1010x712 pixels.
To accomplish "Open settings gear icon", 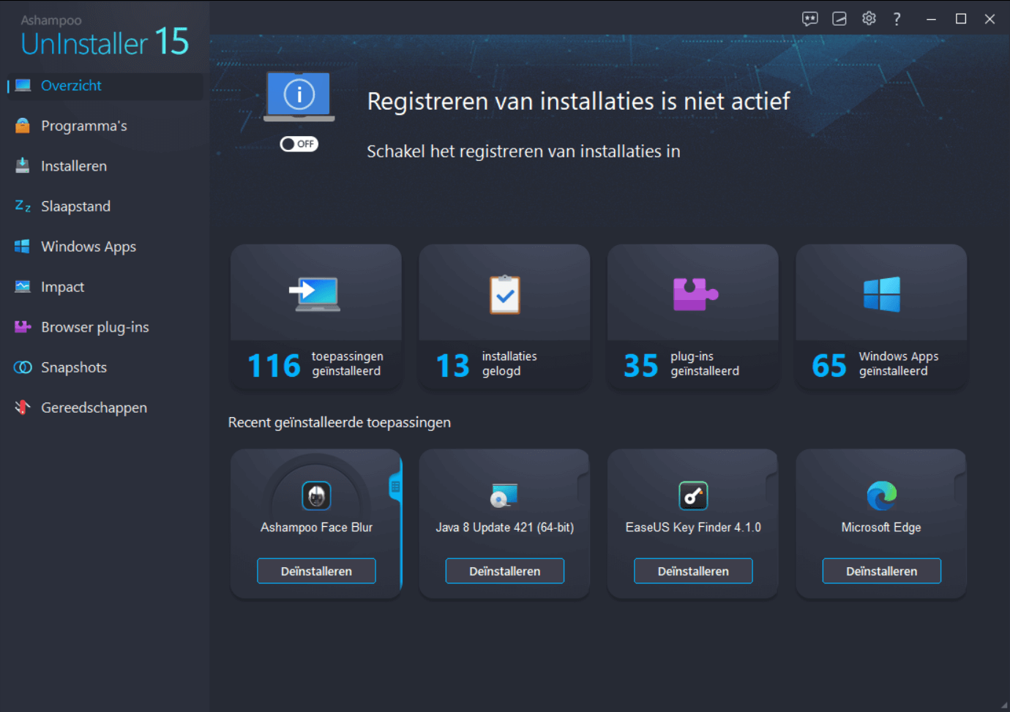I will click(x=869, y=18).
